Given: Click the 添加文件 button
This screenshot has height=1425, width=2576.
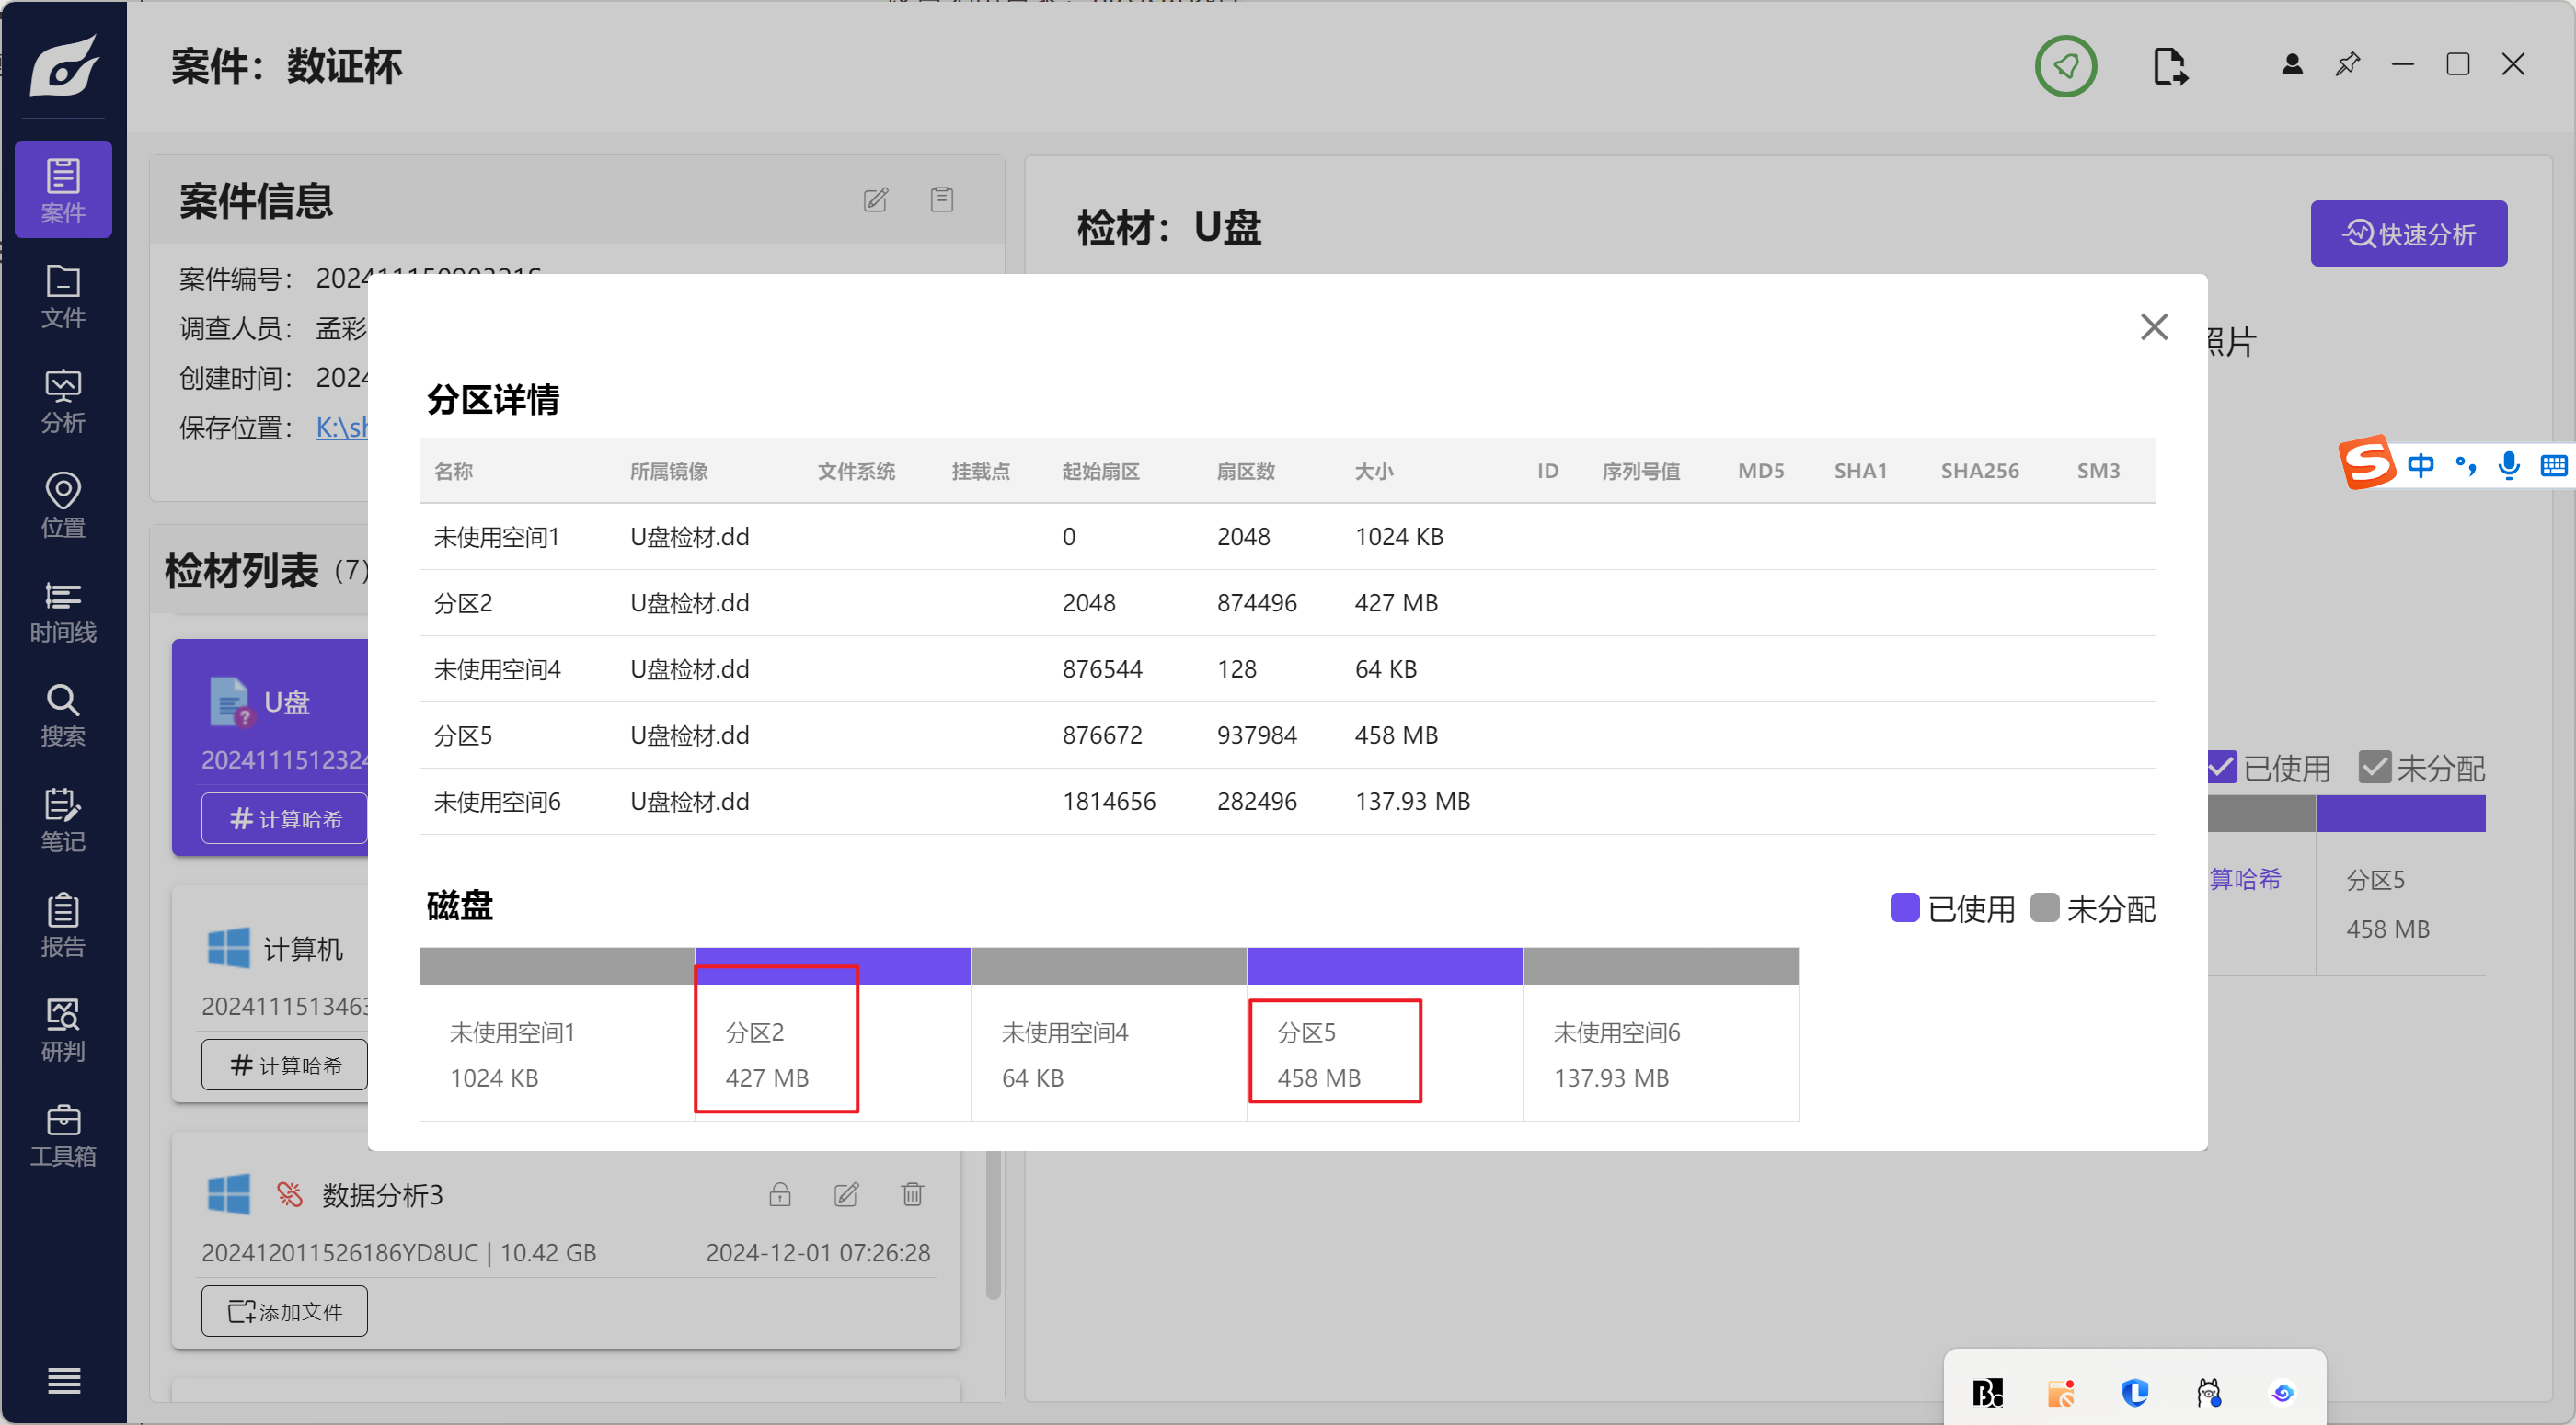Looking at the screenshot, I should 285,1310.
